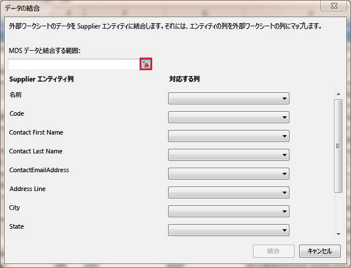Click the キャンセル button
Viewport: 351px width, 268px height.
(x=320, y=251)
